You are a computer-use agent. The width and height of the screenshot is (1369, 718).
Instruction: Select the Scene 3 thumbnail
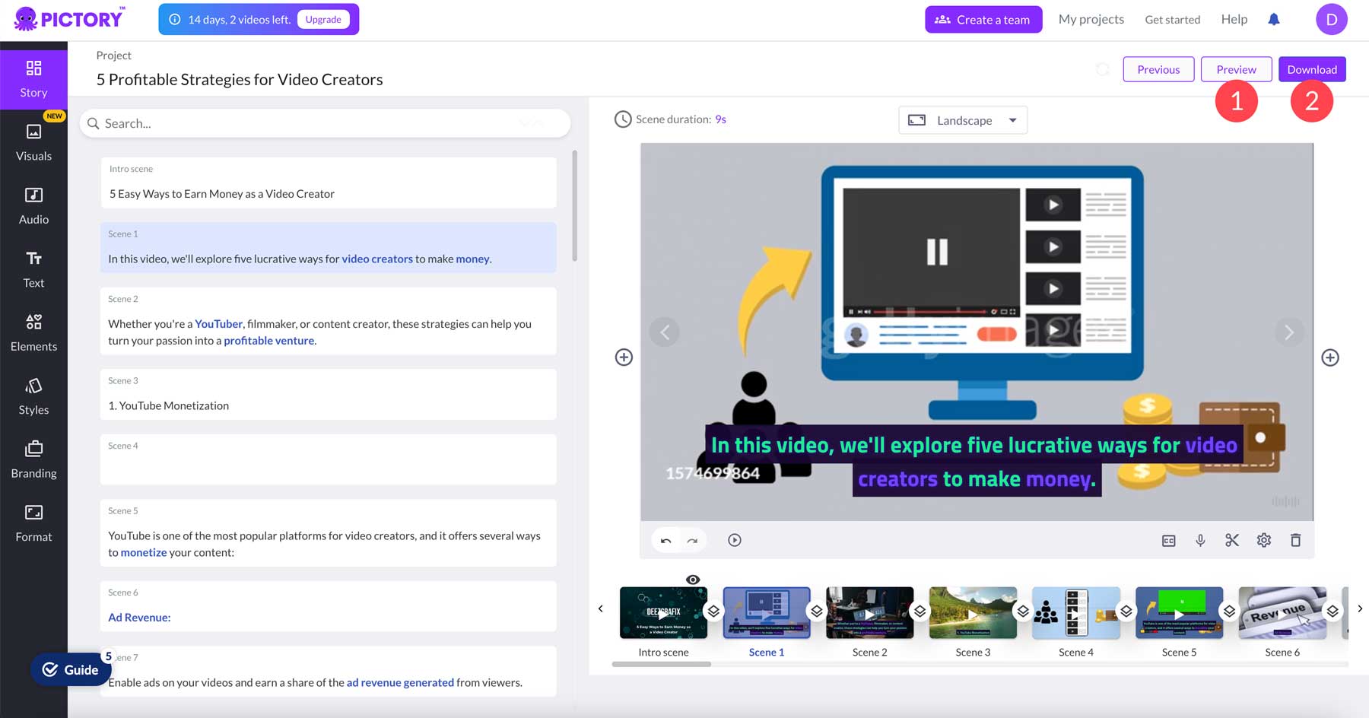click(x=973, y=613)
